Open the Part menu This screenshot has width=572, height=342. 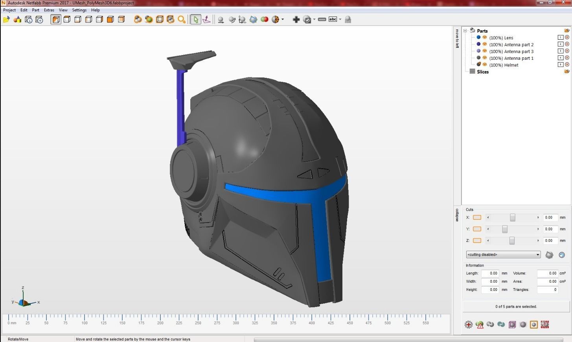(35, 10)
